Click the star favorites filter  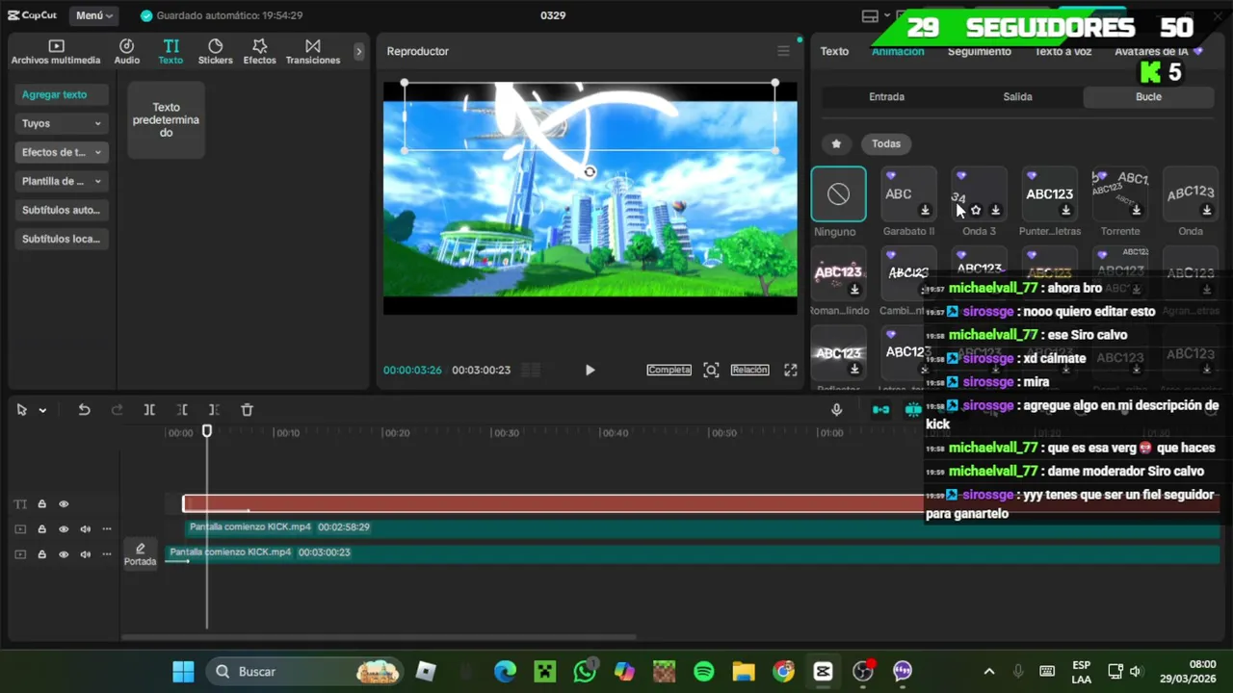[x=836, y=143]
